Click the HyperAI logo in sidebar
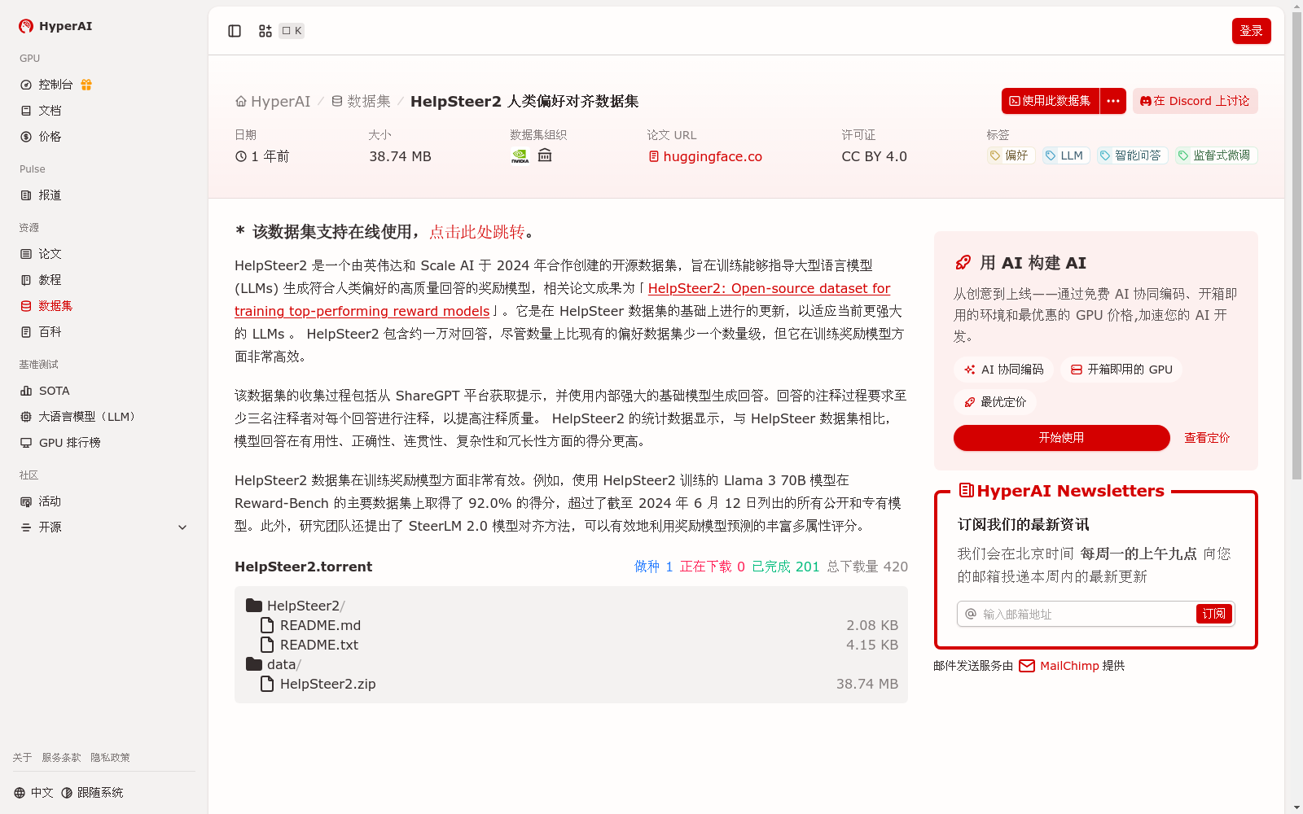 (x=55, y=26)
